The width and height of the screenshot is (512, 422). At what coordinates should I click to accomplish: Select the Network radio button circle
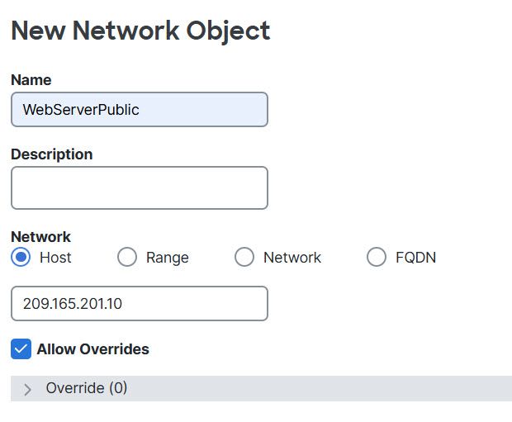click(244, 257)
